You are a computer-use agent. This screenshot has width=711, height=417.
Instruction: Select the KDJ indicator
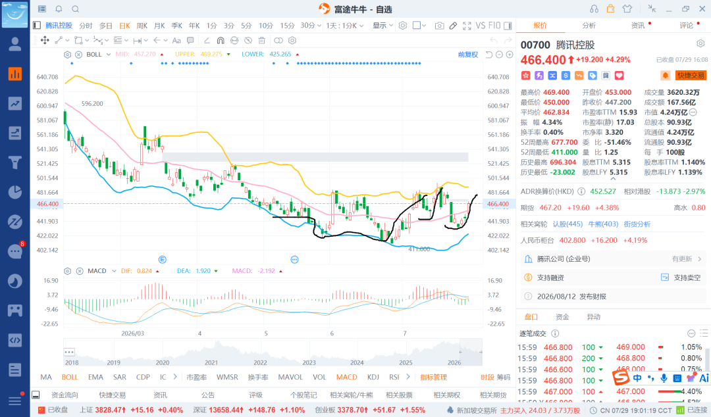[x=373, y=377]
